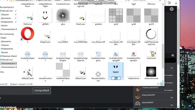The height and width of the screenshot is (110, 195).
Task: Select the GlueCursor file icon
Action: (80, 17)
